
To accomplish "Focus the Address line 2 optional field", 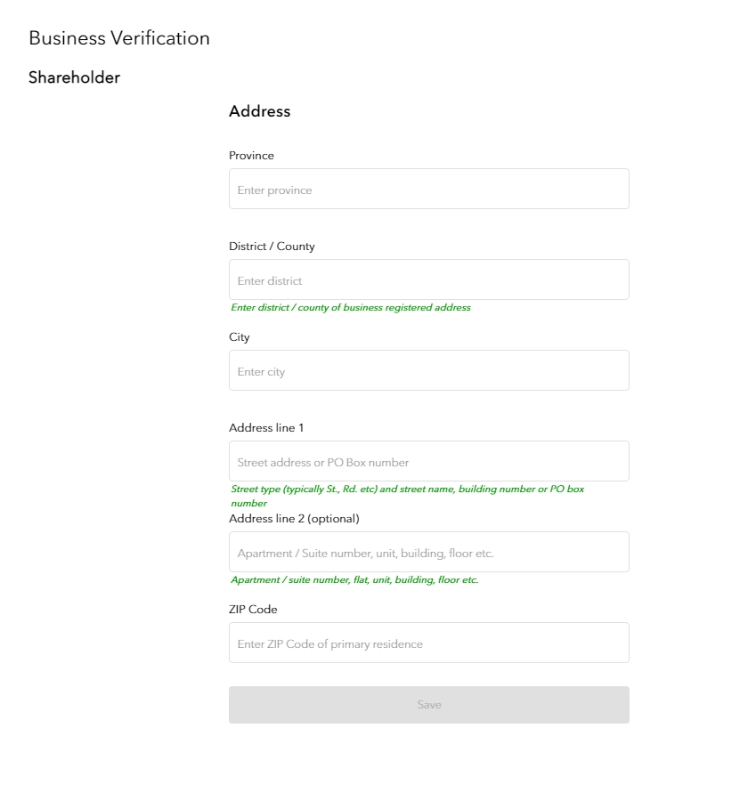I will click(x=428, y=552).
